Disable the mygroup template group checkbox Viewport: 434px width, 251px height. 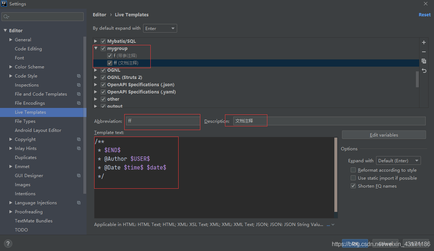tap(103, 49)
